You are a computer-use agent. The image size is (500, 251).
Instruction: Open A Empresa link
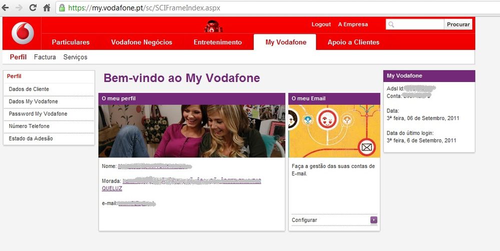click(353, 24)
